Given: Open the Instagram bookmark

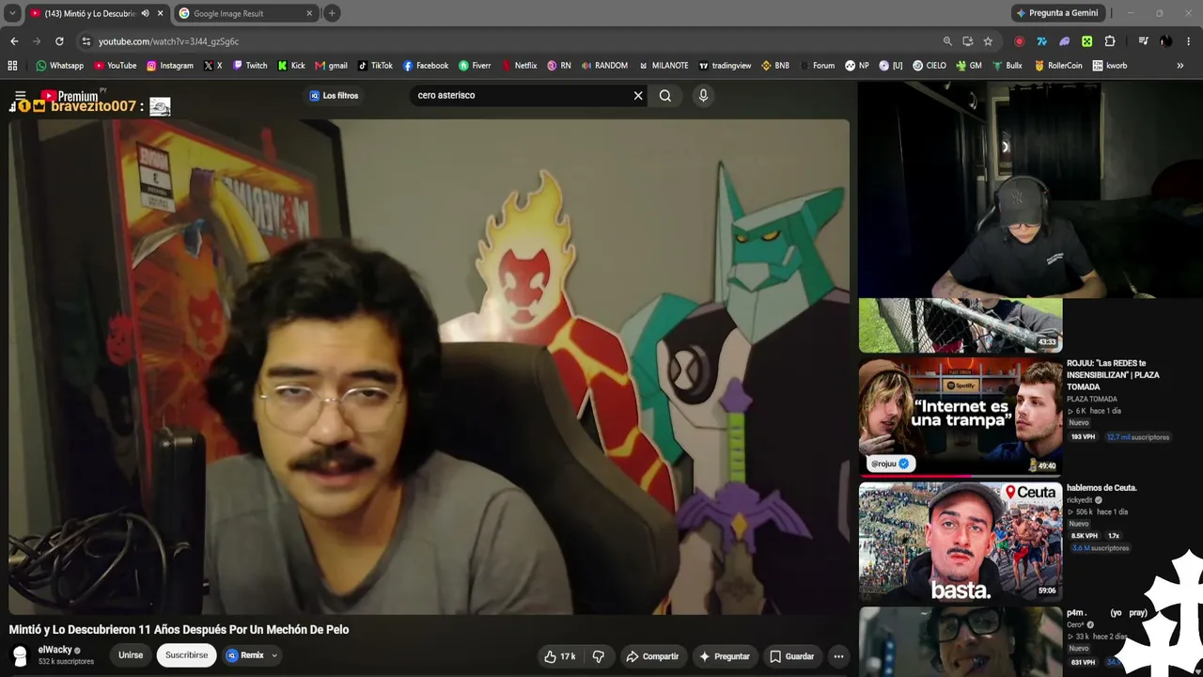Looking at the screenshot, I should (169, 66).
